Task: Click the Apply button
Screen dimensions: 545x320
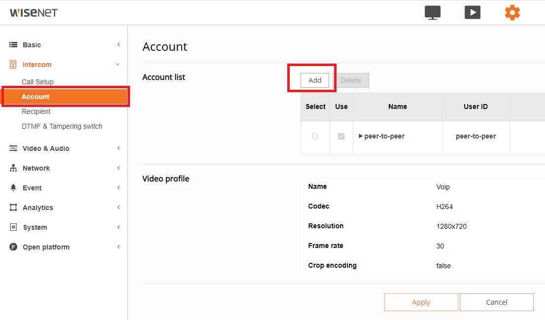Action: [421, 302]
